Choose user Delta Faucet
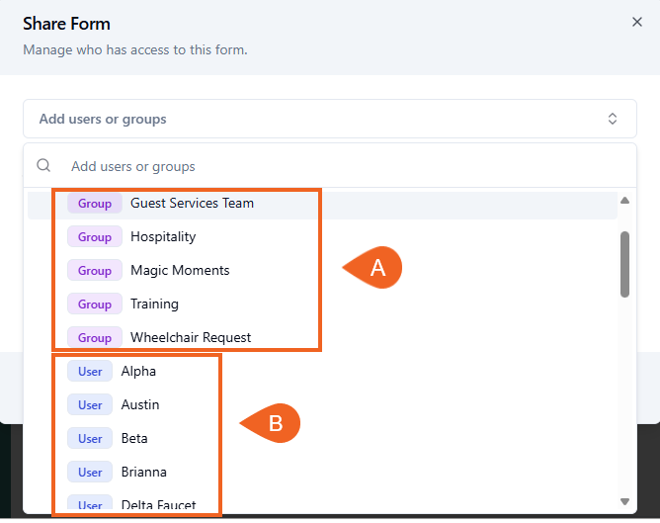660x523 pixels. [158, 505]
